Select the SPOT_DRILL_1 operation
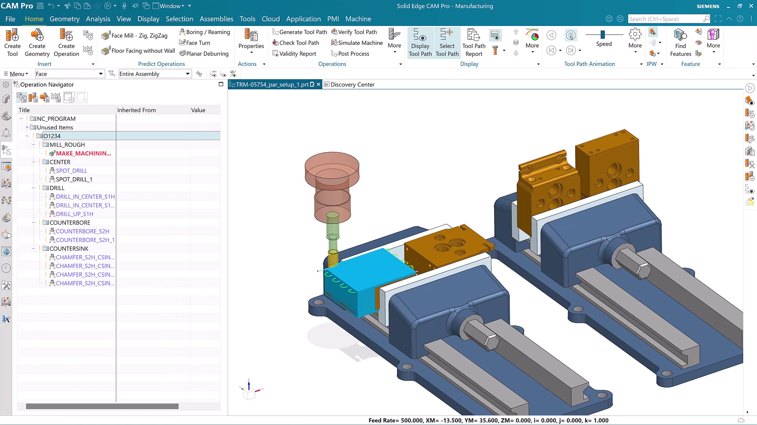This screenshot has height=425, width=757. pyautogui.click(x=74, y=179)
